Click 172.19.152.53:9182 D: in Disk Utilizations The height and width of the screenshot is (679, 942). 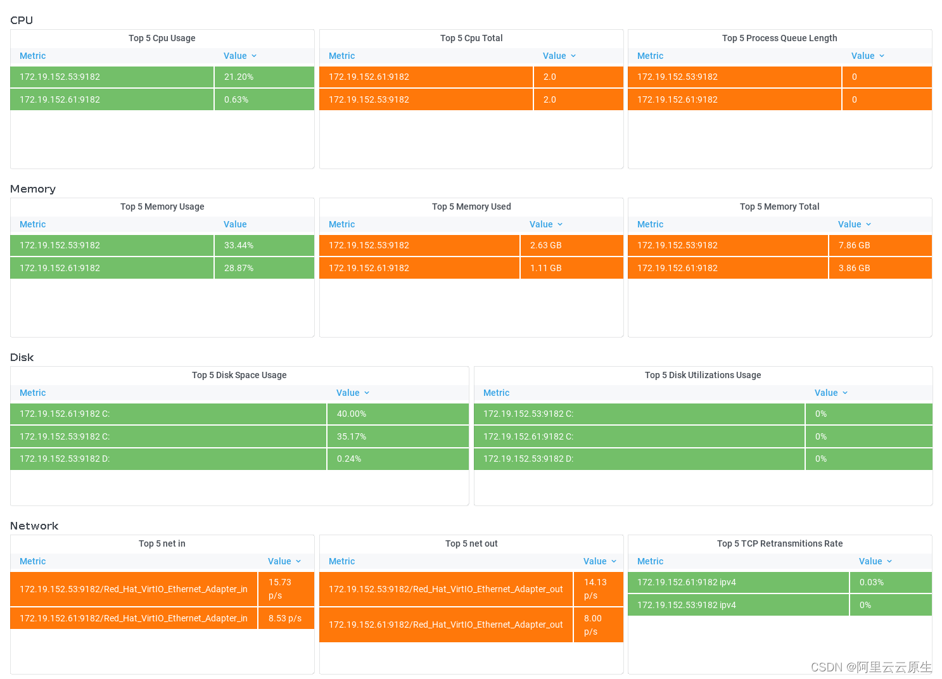[639, 459]
